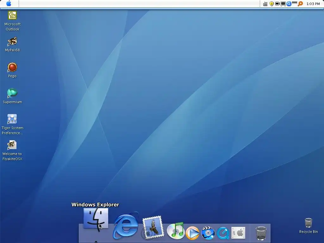324x243 pixels.
Task: Click the dark bar tray icon
Action: [295, 3]
